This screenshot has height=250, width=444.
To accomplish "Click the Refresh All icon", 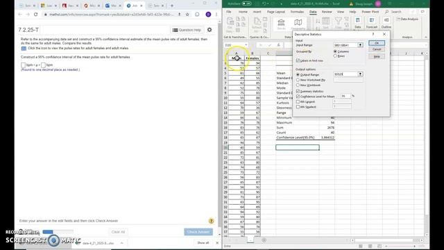I will tap(257, 24).
